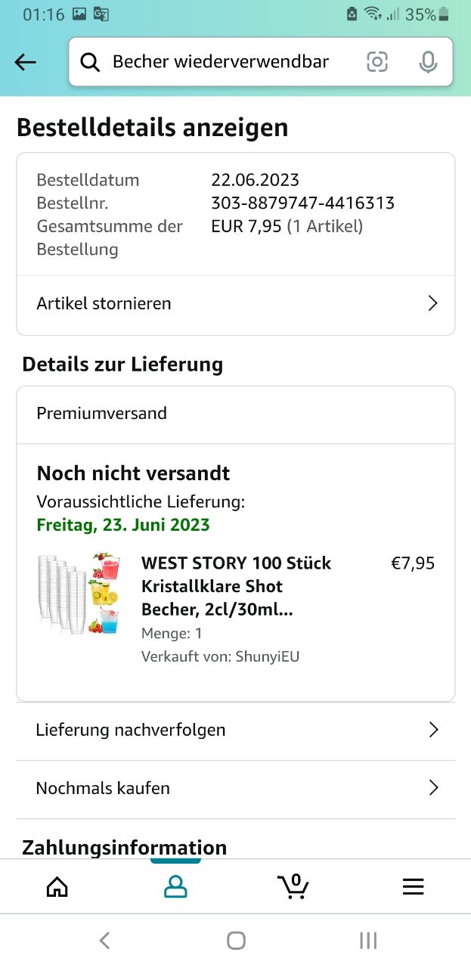Open the account profile tab
471x968 pixels.
[x=175, y=886]
